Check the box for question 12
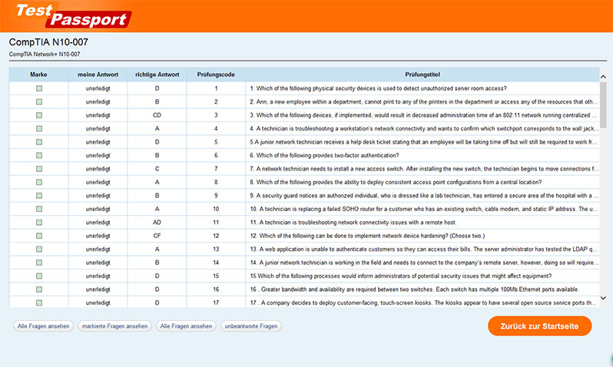613x367 pixels. [x=39, y=236]
